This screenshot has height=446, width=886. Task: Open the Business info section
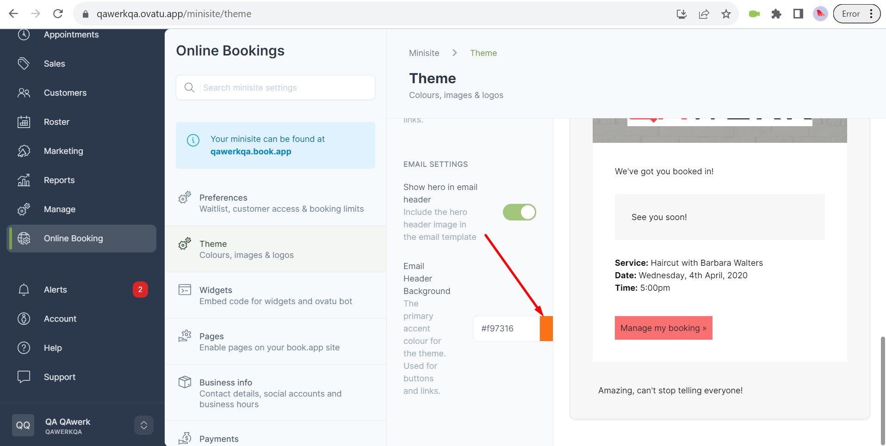[x=275, y=393]
